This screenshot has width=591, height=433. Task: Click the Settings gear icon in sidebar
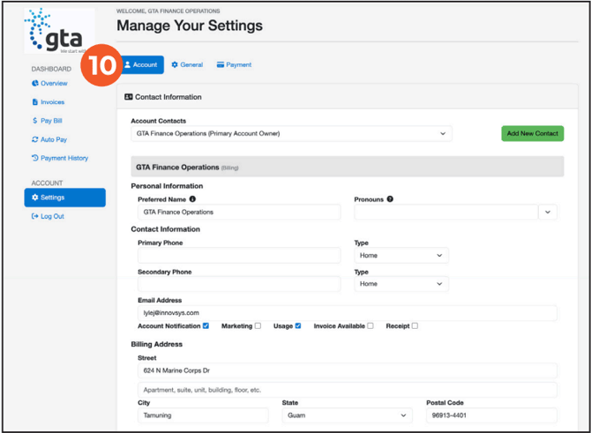(35, 198)
